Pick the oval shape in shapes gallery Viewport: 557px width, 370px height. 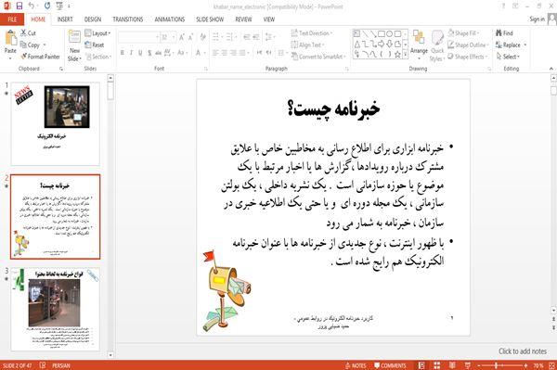389,34
